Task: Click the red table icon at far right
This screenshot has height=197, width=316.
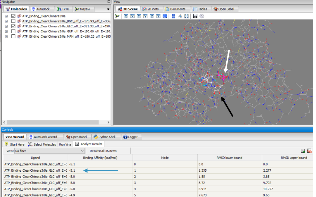Action: tap(310, 151)
